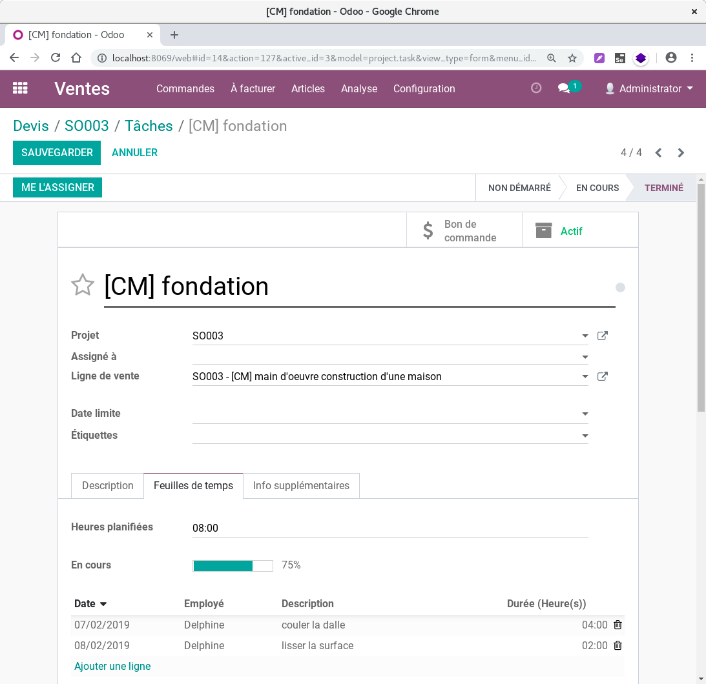Click the kanban state grey dot
The width and height of the screenshot is (706, 684).
click(x=620, y=288)
